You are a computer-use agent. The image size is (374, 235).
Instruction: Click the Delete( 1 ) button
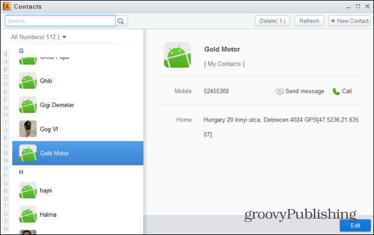coord(272,21)
